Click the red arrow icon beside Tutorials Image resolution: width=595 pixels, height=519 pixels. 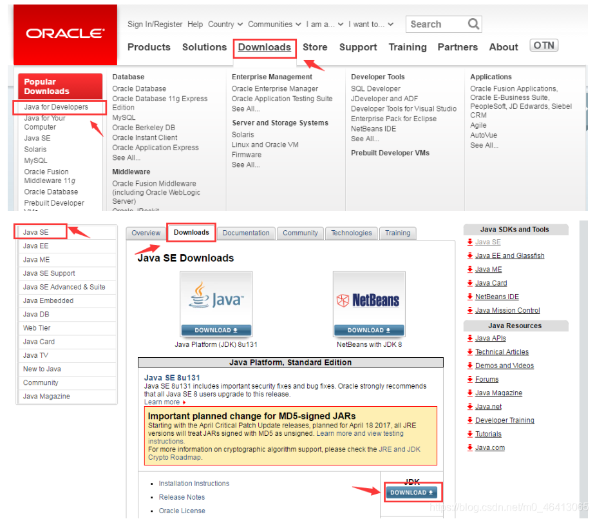coord(470,433)
